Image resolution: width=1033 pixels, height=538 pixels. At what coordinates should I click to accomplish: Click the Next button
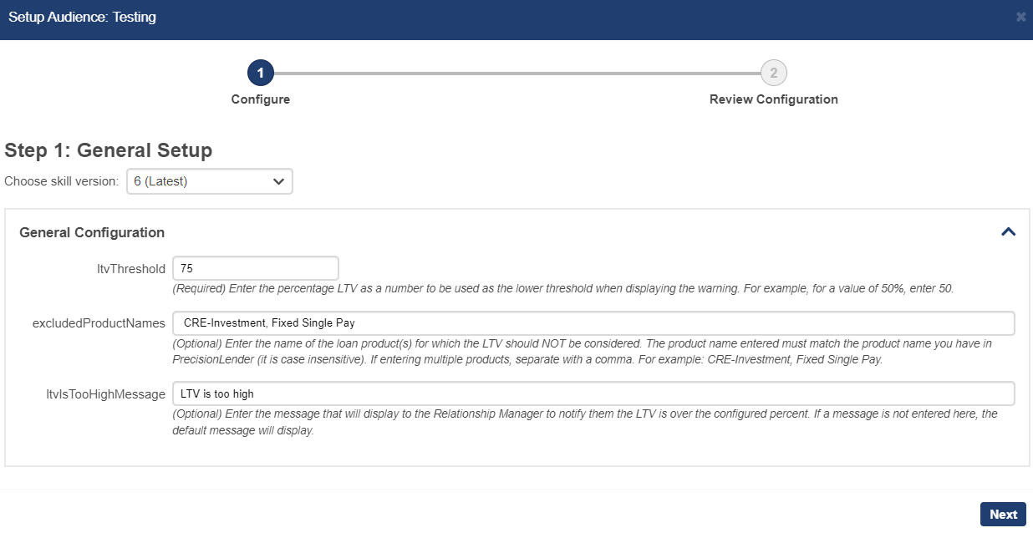[x=1003, y=515]
